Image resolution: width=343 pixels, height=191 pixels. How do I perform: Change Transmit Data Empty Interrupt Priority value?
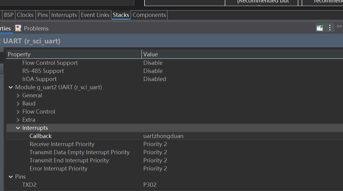tap(155, 152)
